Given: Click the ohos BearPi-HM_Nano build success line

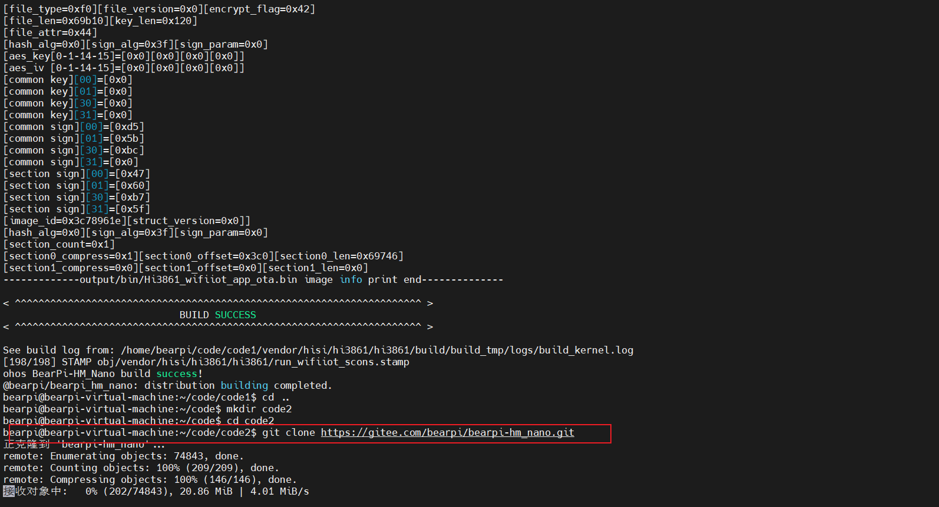Looking at the screenshot, I should click(x=103, y=374).
